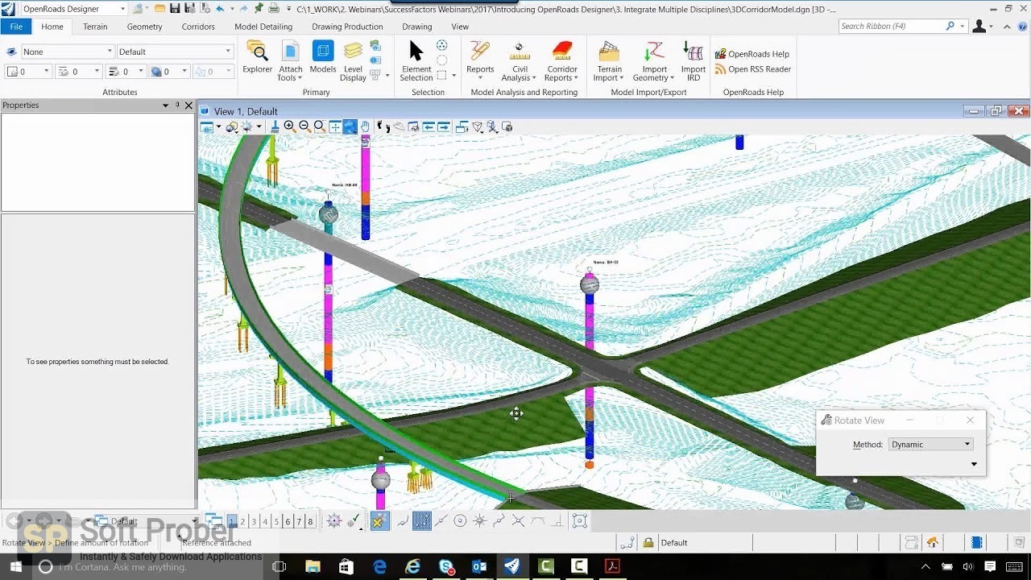Select the Pan View hand tool

pos(366,126)
